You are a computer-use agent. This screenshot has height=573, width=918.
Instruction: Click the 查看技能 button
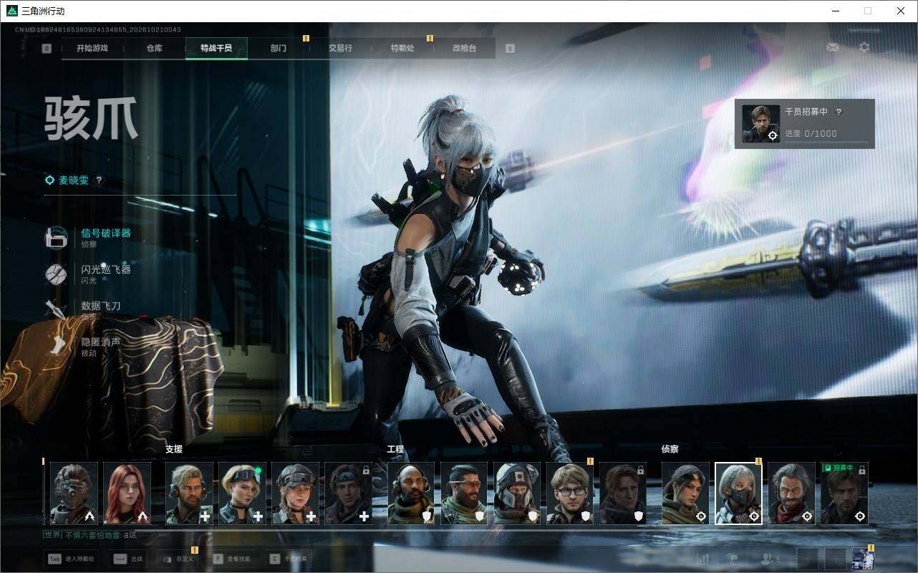tap(233, 559)
